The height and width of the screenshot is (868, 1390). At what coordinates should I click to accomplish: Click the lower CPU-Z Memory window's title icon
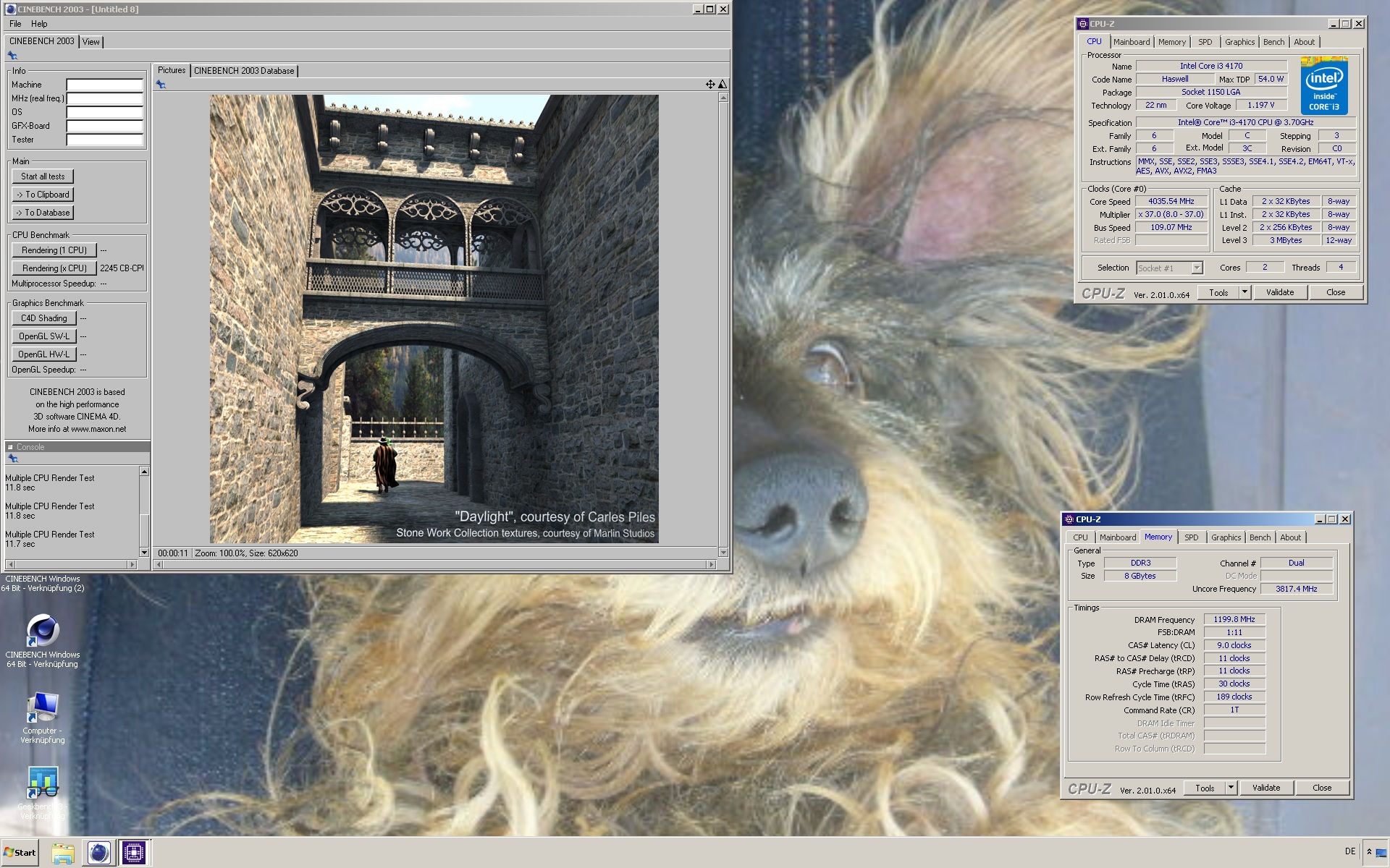(x=1069, y=519)
